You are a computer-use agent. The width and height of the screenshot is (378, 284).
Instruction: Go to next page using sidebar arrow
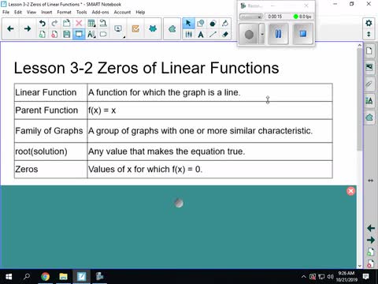pyautogui.click(x=371, y=240)
